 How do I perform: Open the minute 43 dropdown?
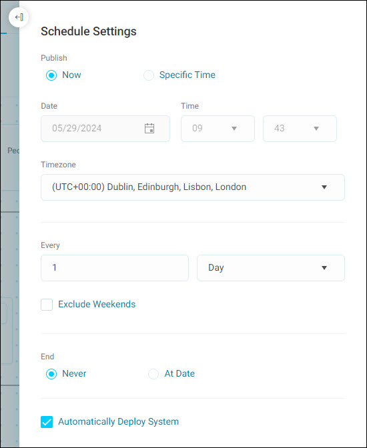[300, 129]
